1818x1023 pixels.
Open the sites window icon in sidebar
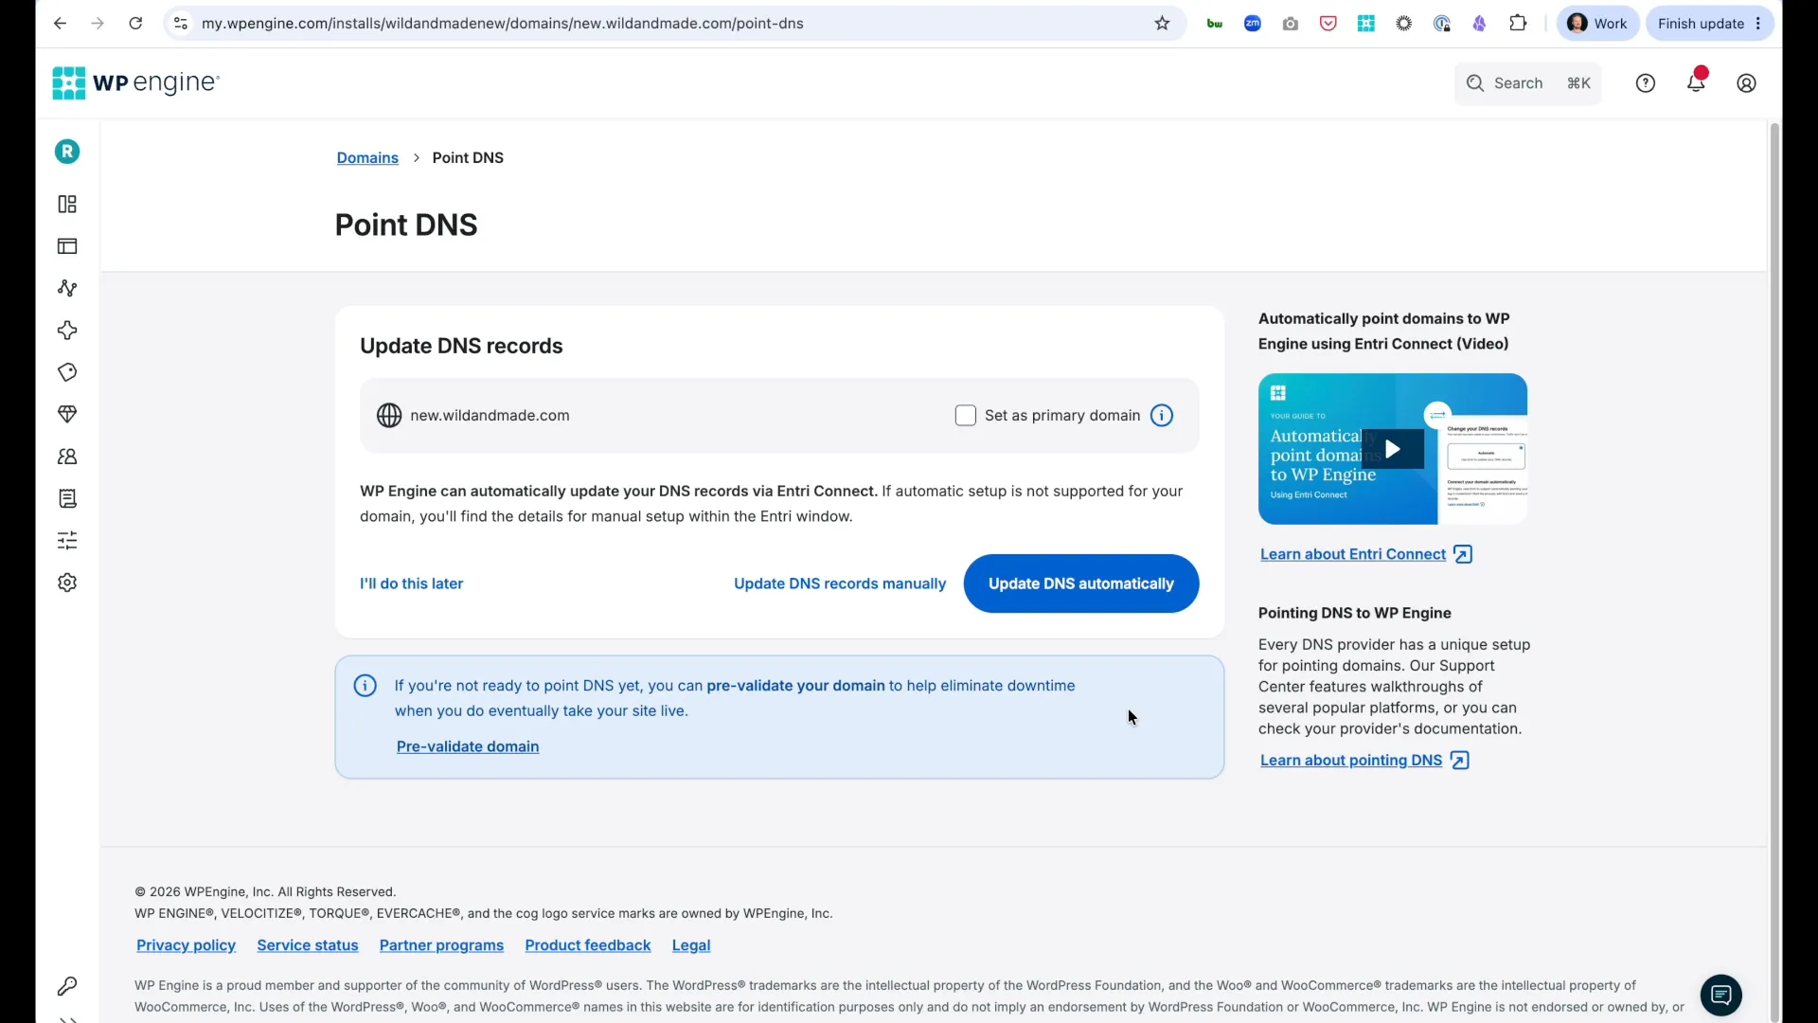click(67, 246)
